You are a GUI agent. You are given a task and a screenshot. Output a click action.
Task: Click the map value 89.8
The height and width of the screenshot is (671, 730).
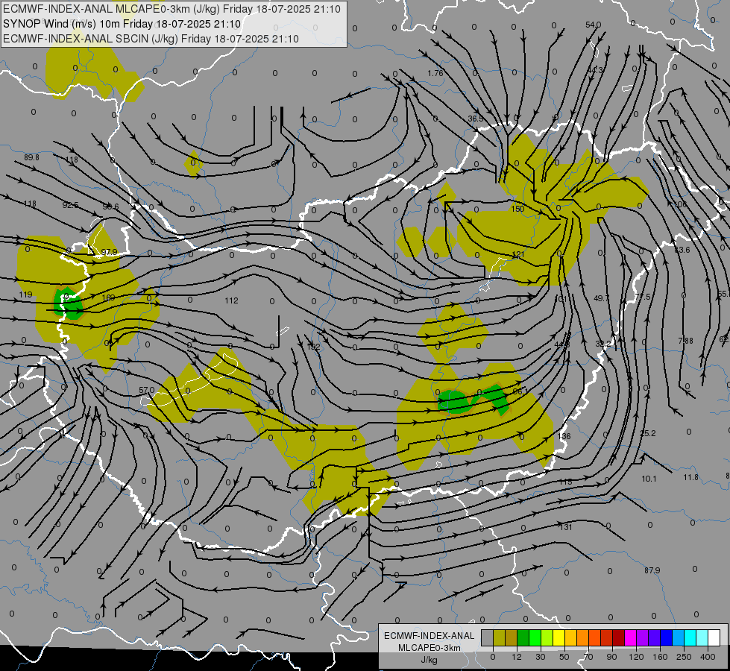[x=31, y=157]
